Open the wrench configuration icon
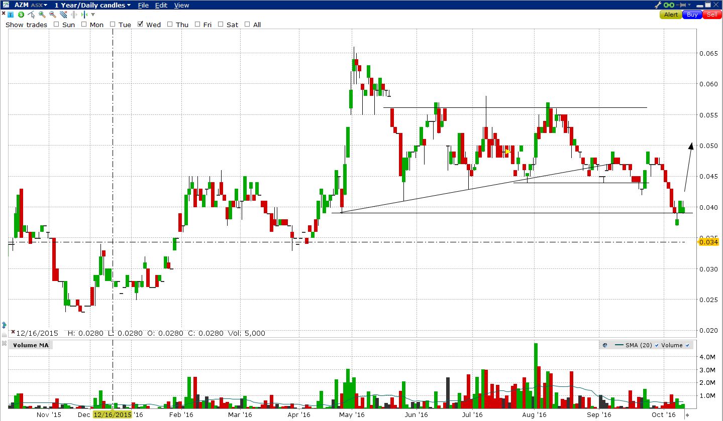 (658, 5)
